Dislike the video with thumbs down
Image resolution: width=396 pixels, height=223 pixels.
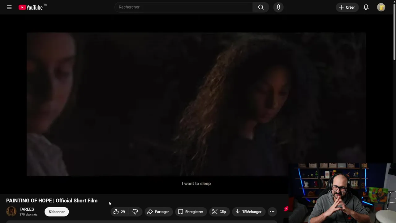coord(135,212)
